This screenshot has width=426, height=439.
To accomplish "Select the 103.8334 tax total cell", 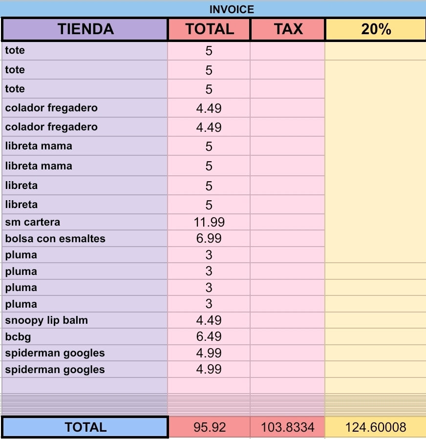I will 288,427.
